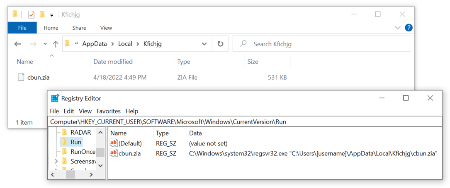Select the (Default) registry value

[x=130, y=143]
